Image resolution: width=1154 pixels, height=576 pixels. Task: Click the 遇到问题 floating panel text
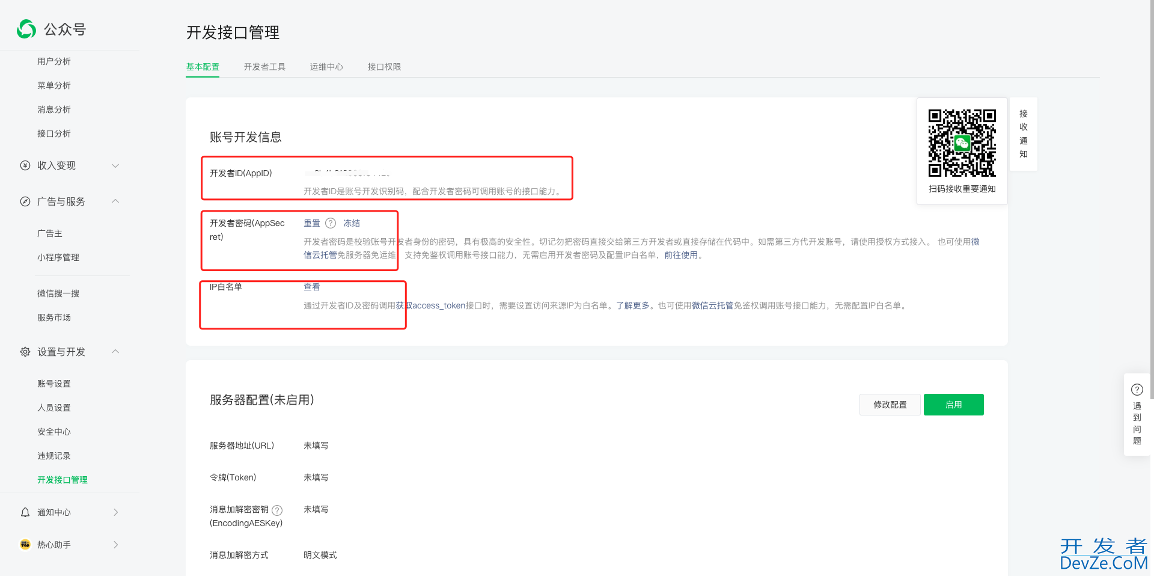click(x=1137, y=423)
